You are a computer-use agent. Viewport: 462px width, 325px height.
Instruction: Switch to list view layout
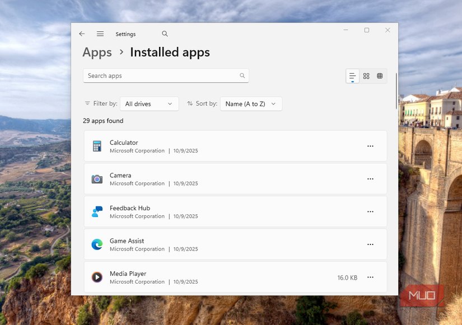point(352,76)
